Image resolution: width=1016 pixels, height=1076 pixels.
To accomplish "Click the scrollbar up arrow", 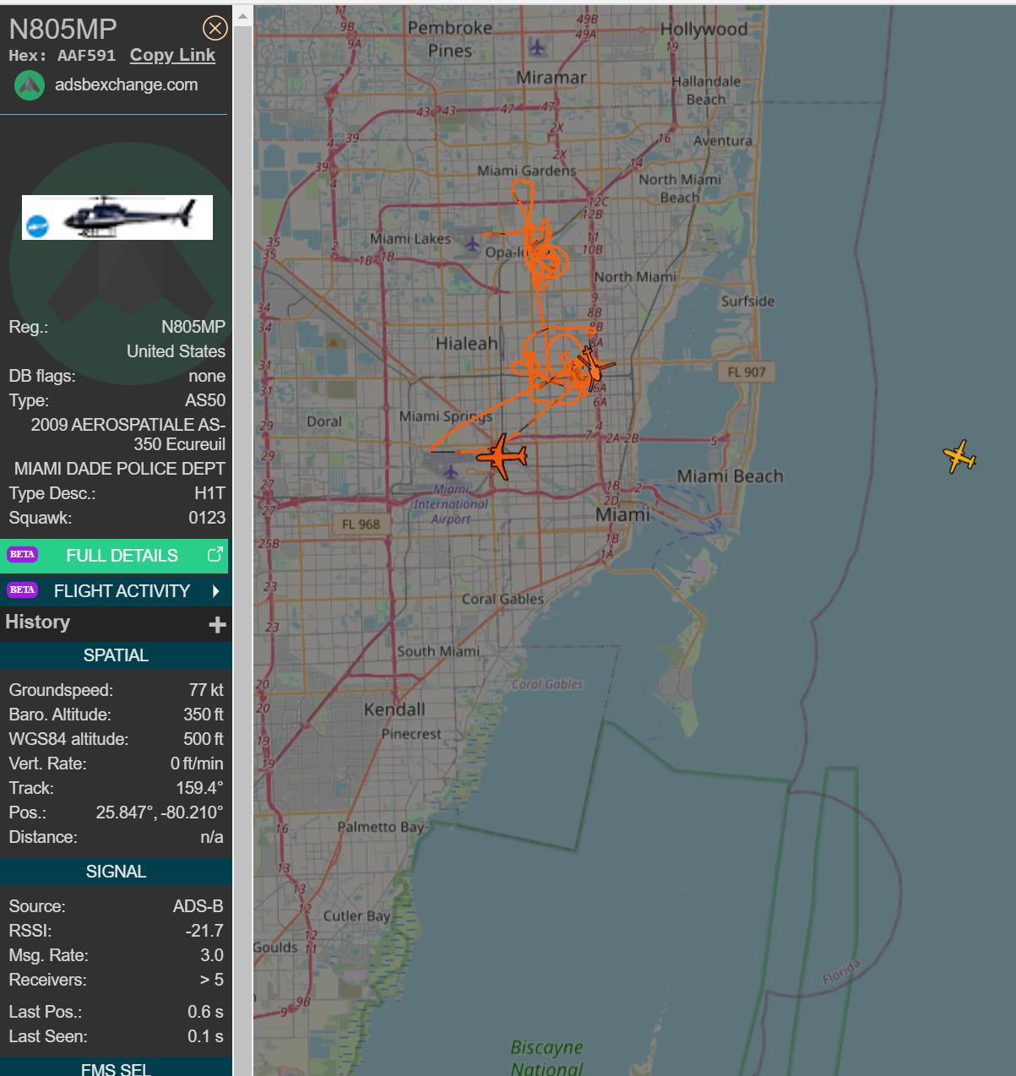I will [x=242, y=15].
